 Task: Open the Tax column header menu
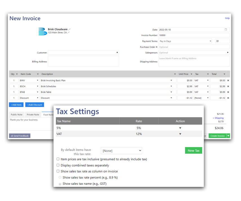click(208, 74)
